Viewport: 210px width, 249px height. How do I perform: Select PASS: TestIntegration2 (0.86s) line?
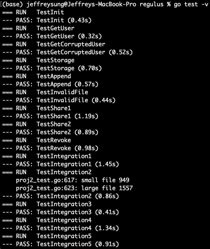[61, 196]
